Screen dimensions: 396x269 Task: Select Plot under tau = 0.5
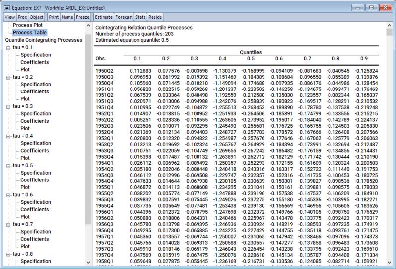click(25, 187)
